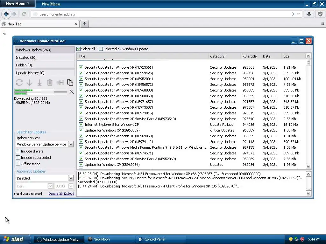Toggle Selected by Windows Update checkbox
The height and width of the screenshot is (244, 326).
[x=101, y=49]
